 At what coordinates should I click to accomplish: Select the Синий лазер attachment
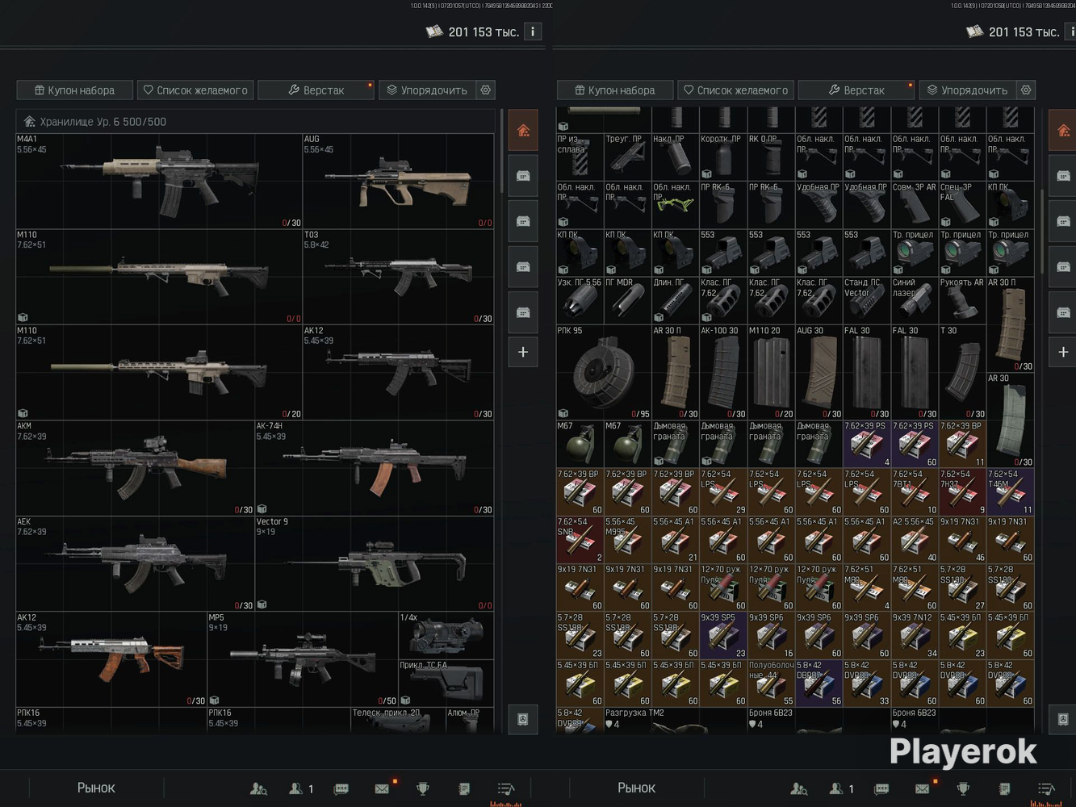(915, 300)
